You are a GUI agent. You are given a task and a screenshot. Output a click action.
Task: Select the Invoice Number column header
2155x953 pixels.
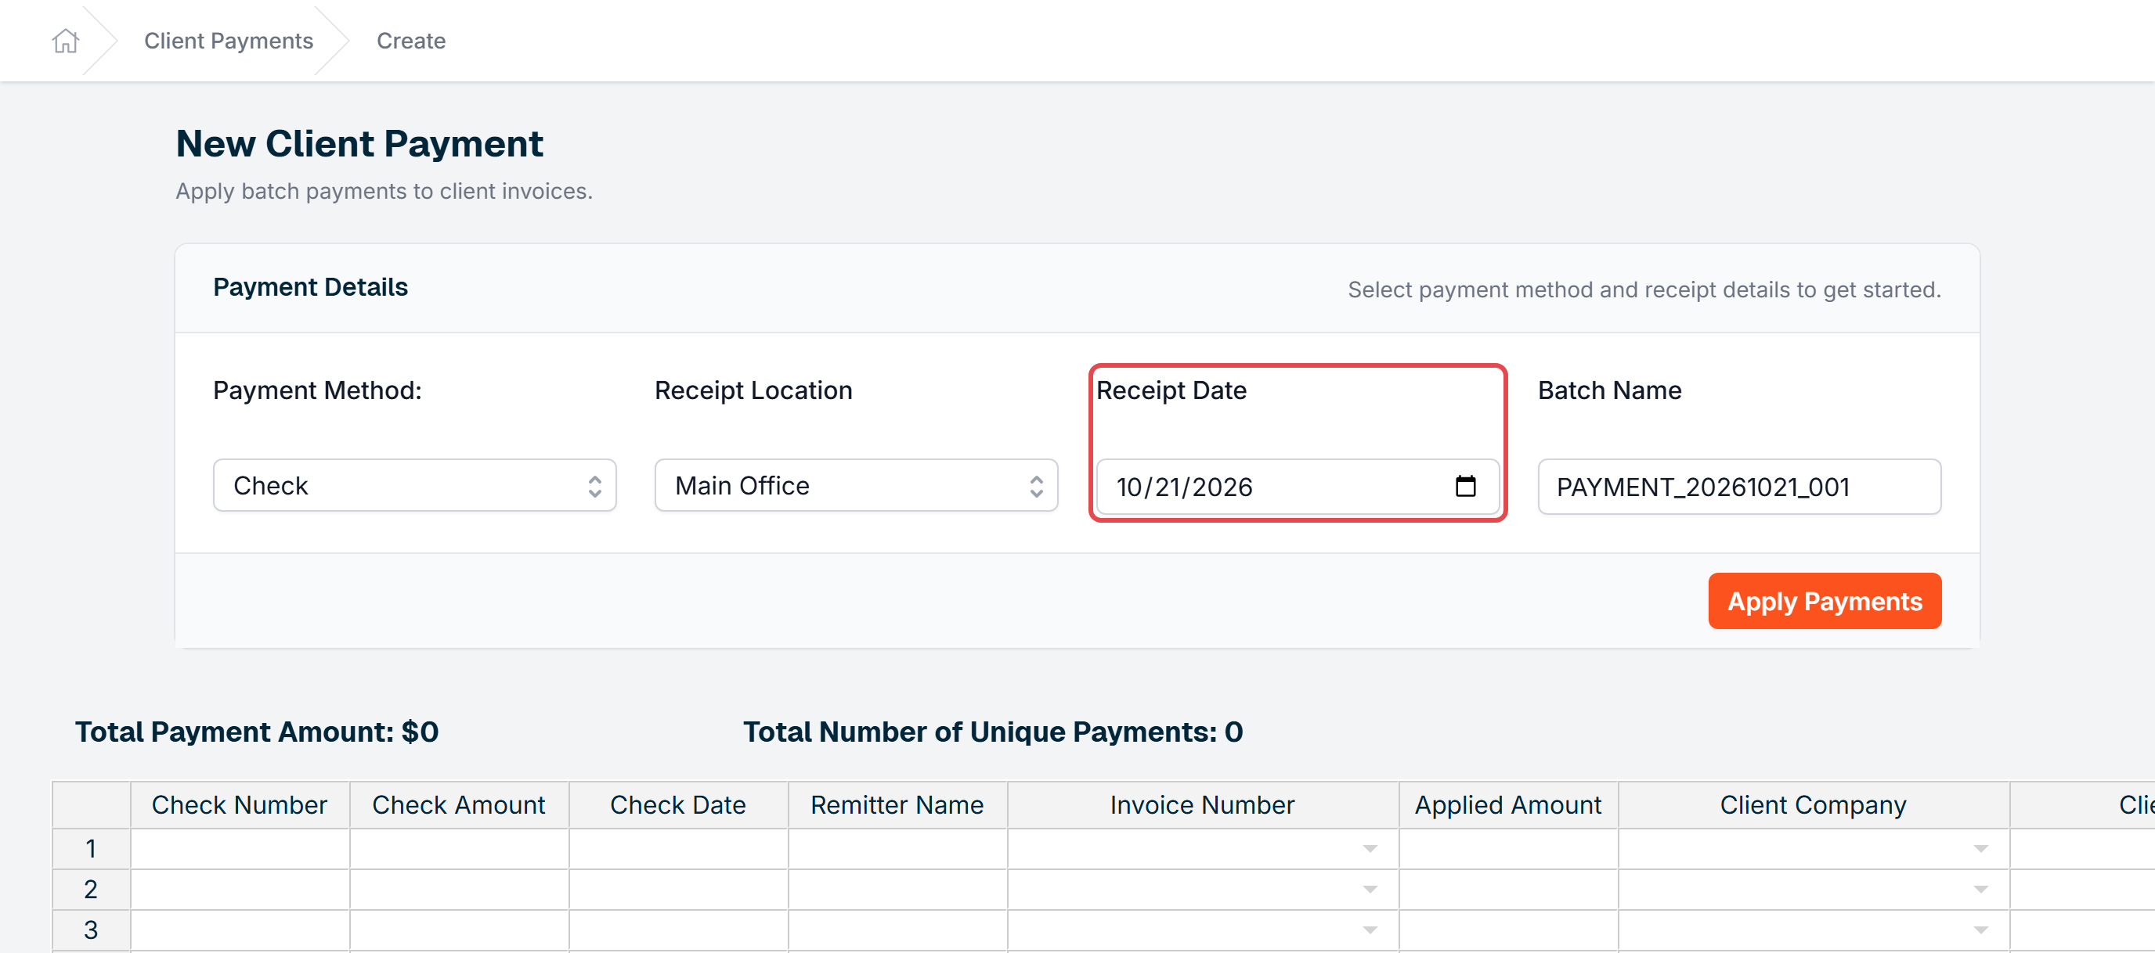coord(1203,805)
